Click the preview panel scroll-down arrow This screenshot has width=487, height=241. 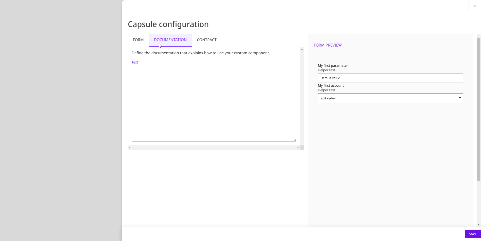479,224
